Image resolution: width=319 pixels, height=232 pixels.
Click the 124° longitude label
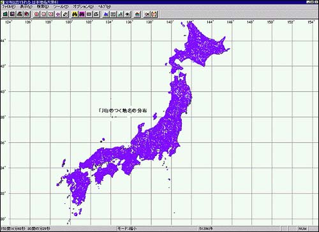pyautogui.click(x=8, y=22)
